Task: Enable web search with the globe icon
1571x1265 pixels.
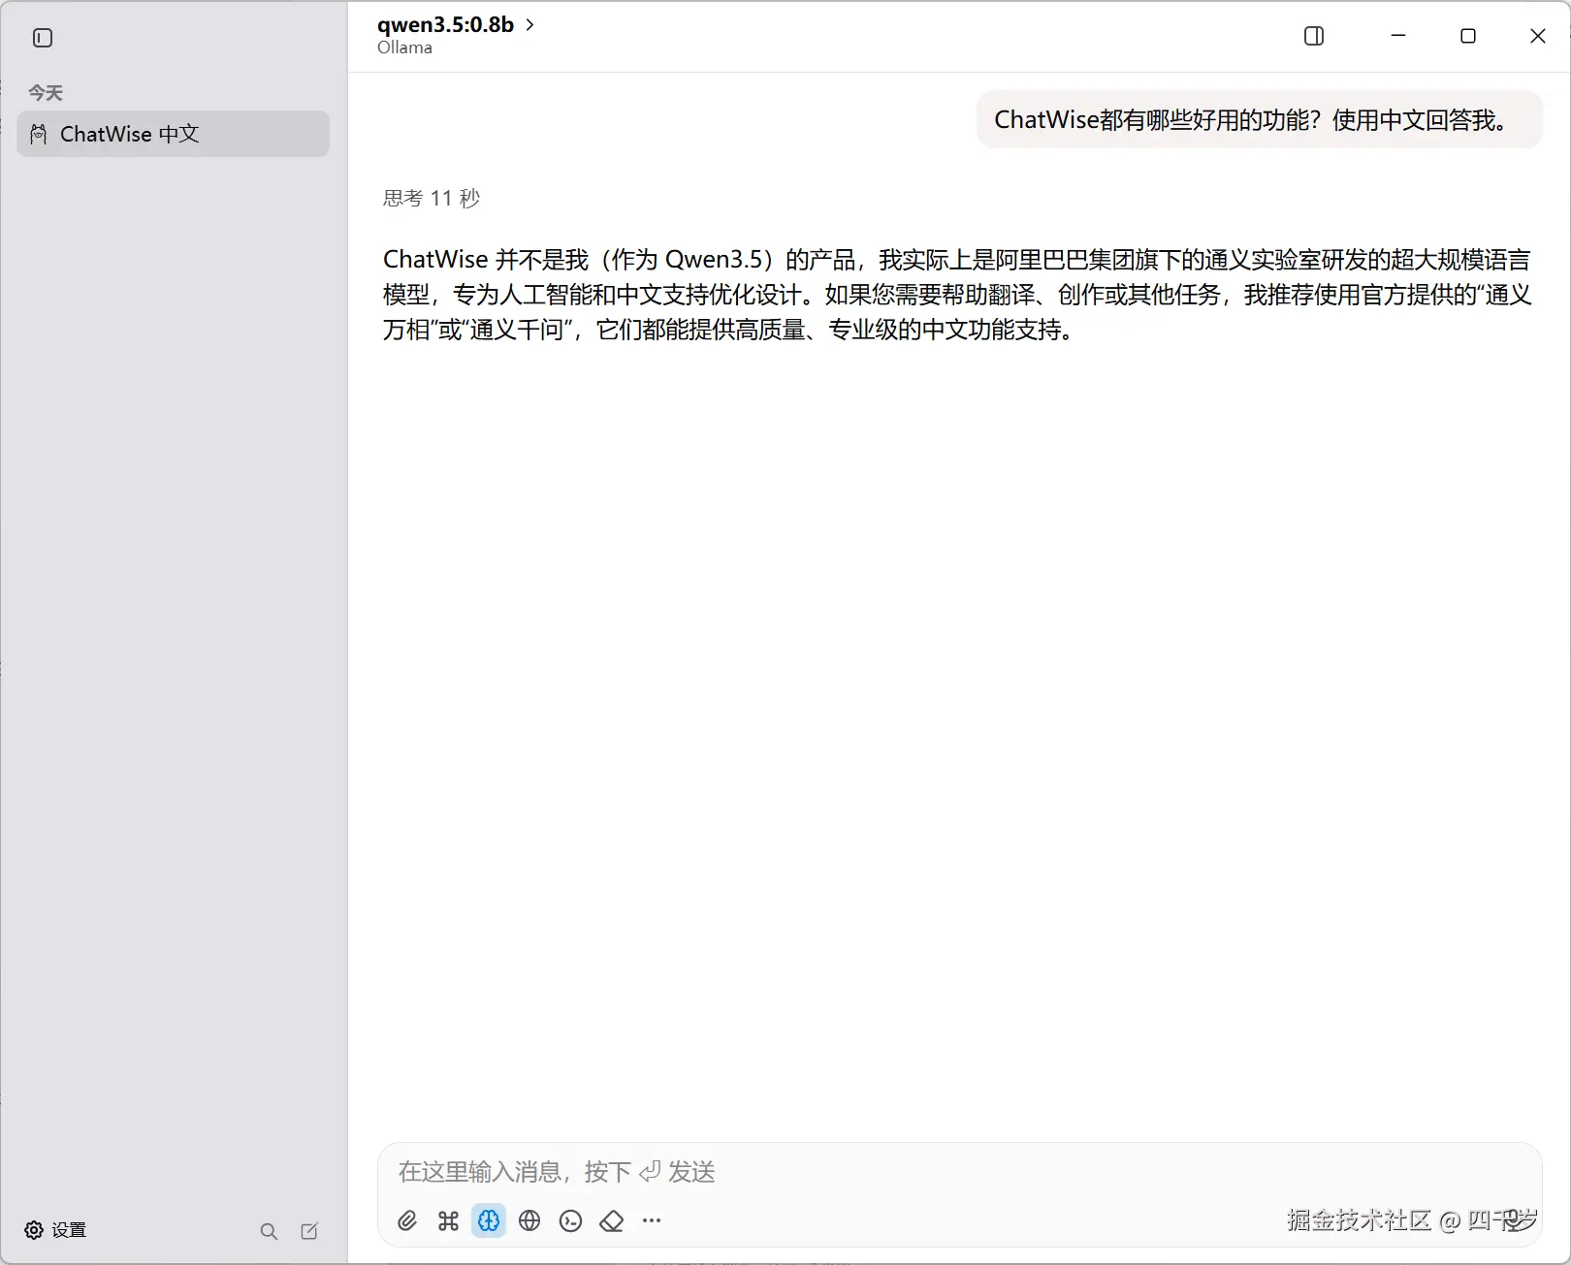Action: [529, 1220]
